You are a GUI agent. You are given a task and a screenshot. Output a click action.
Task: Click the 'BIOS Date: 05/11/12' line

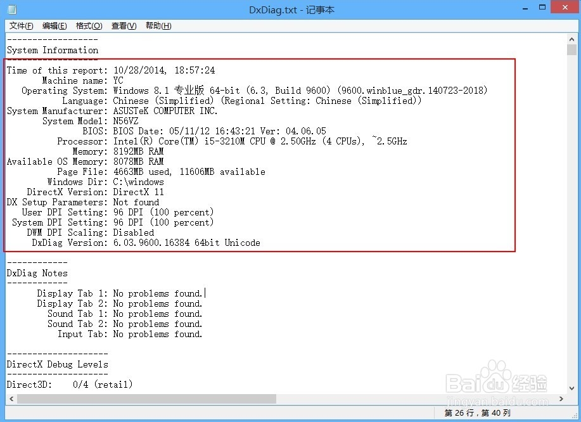point(204,131)
